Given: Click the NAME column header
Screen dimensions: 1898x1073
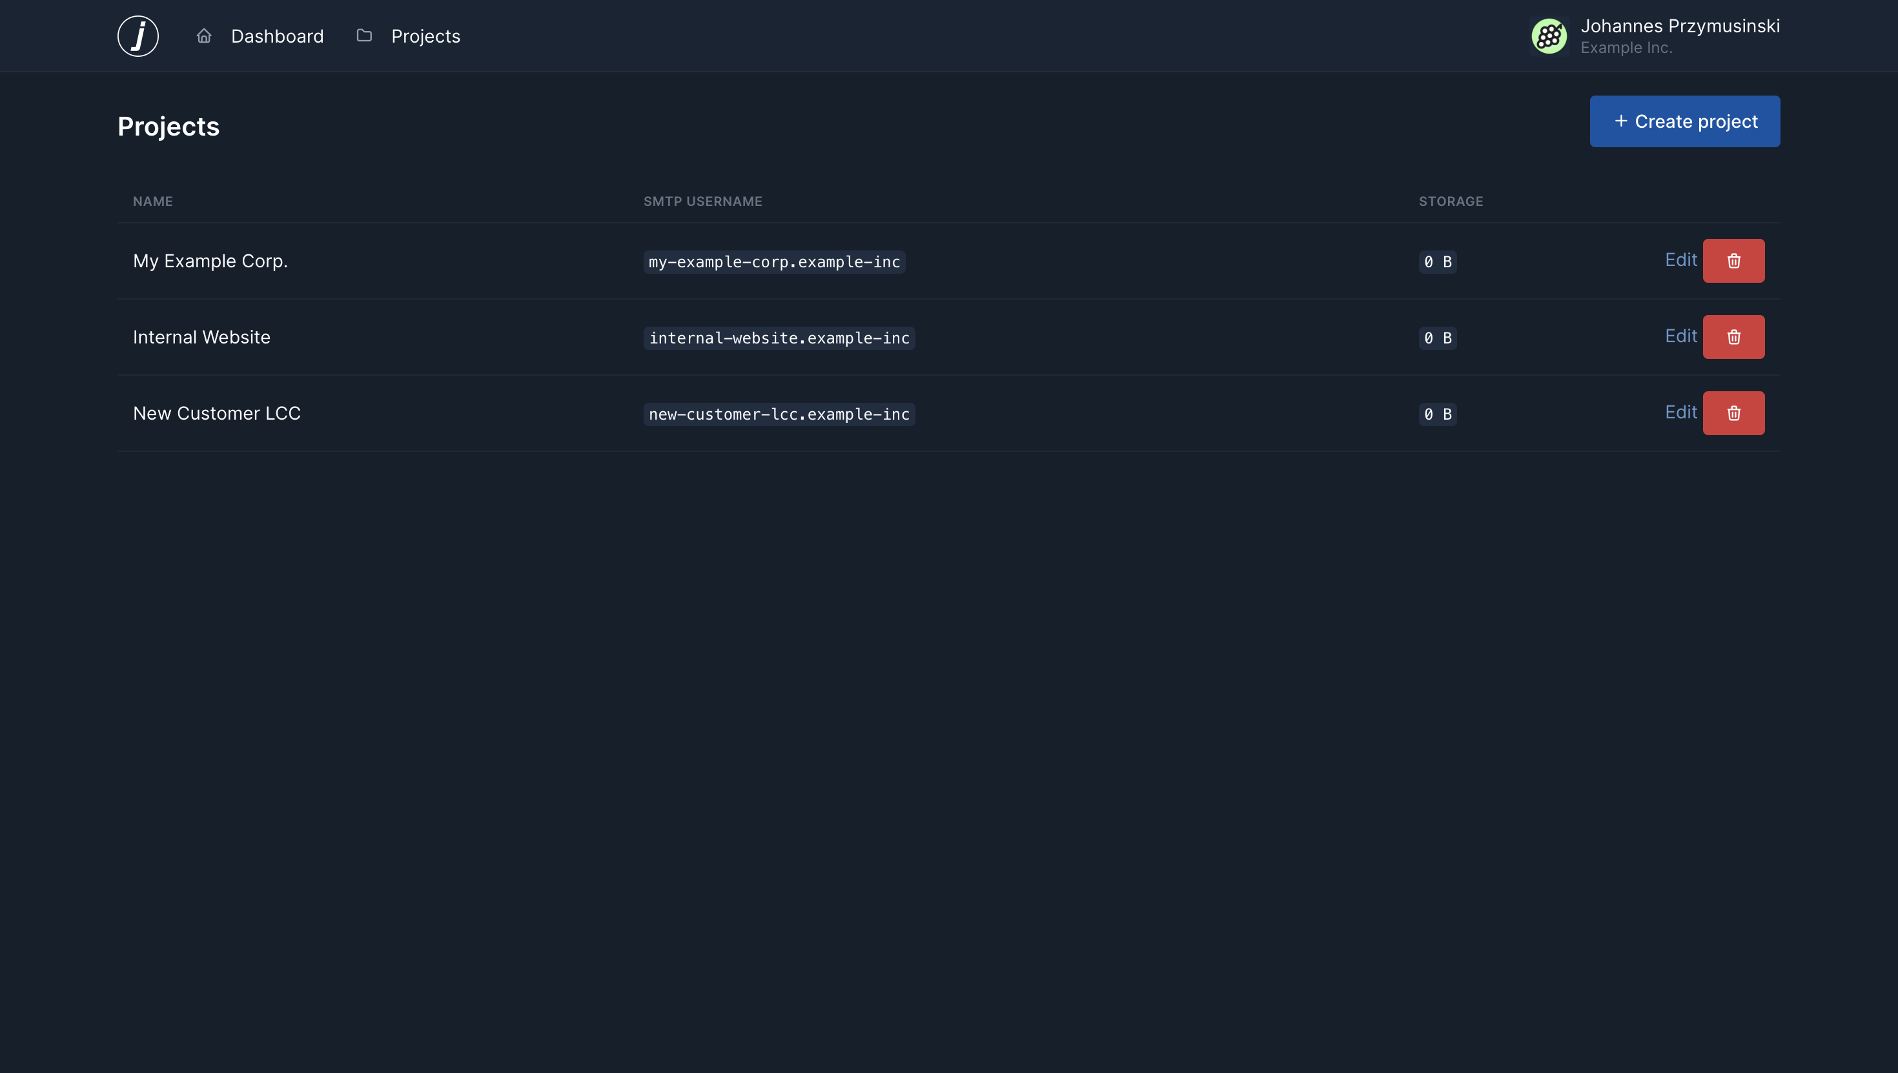Looking at the screenshot, I should click(152, 200).
